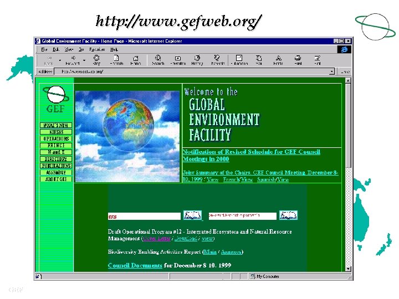The width and height of the screenshot is (399, 299).
Task: Click the book icon beside second search box
Action: 288,215
